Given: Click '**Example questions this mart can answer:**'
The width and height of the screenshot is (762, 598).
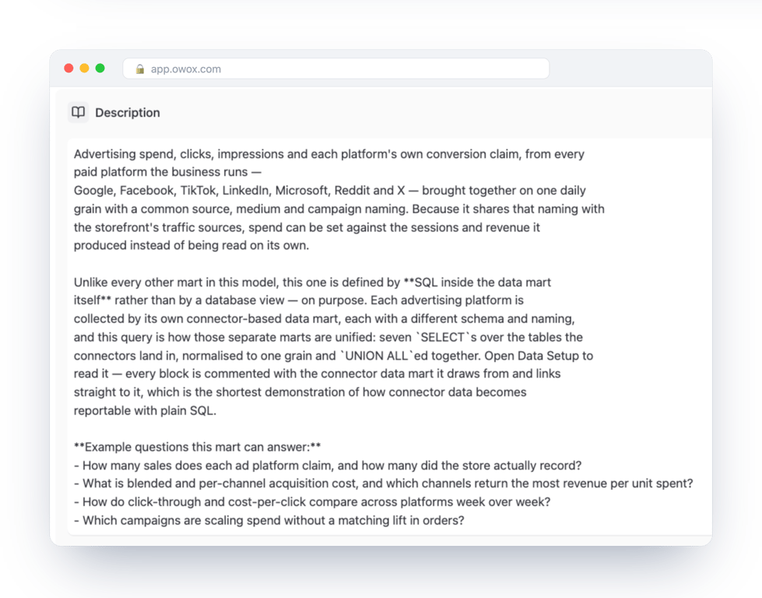Looking at the screenshot, I should point(197,447).
